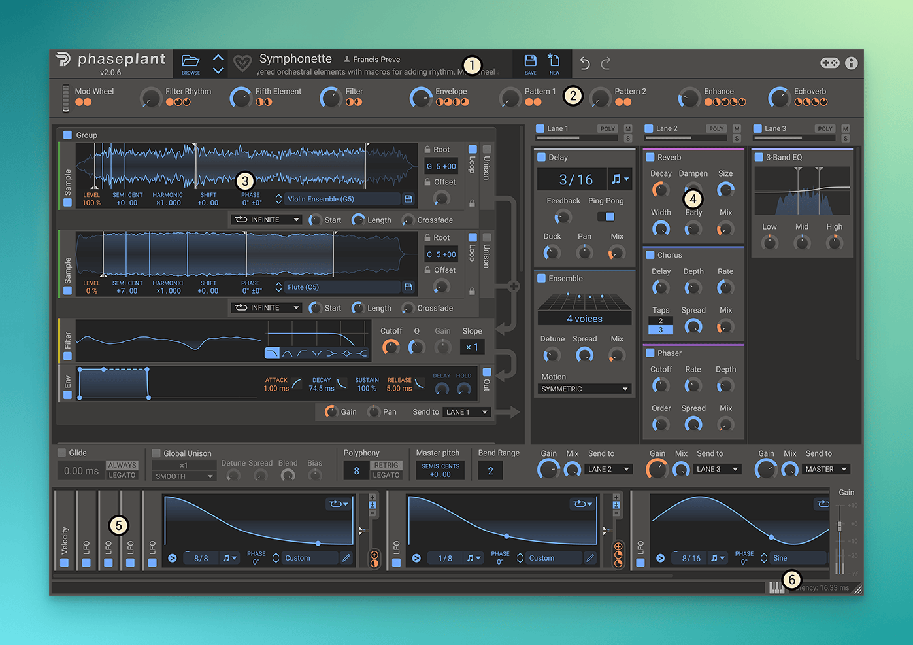Create a New preset via icon
This screenshot has width=913, height=645.
[554, 61]
